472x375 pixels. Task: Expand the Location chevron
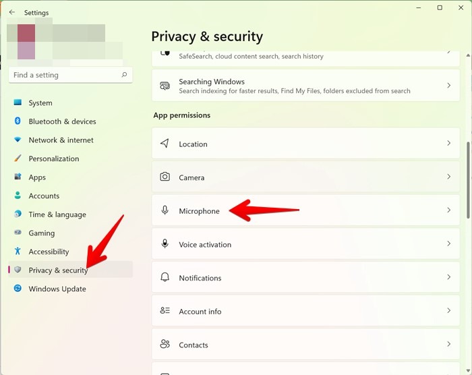(x=448, y=144)
